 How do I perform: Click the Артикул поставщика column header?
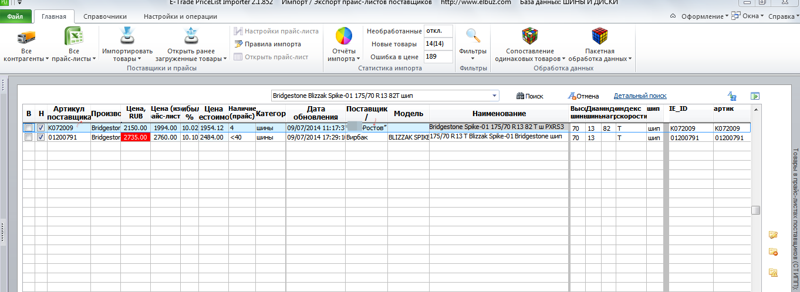pos(69,113)
